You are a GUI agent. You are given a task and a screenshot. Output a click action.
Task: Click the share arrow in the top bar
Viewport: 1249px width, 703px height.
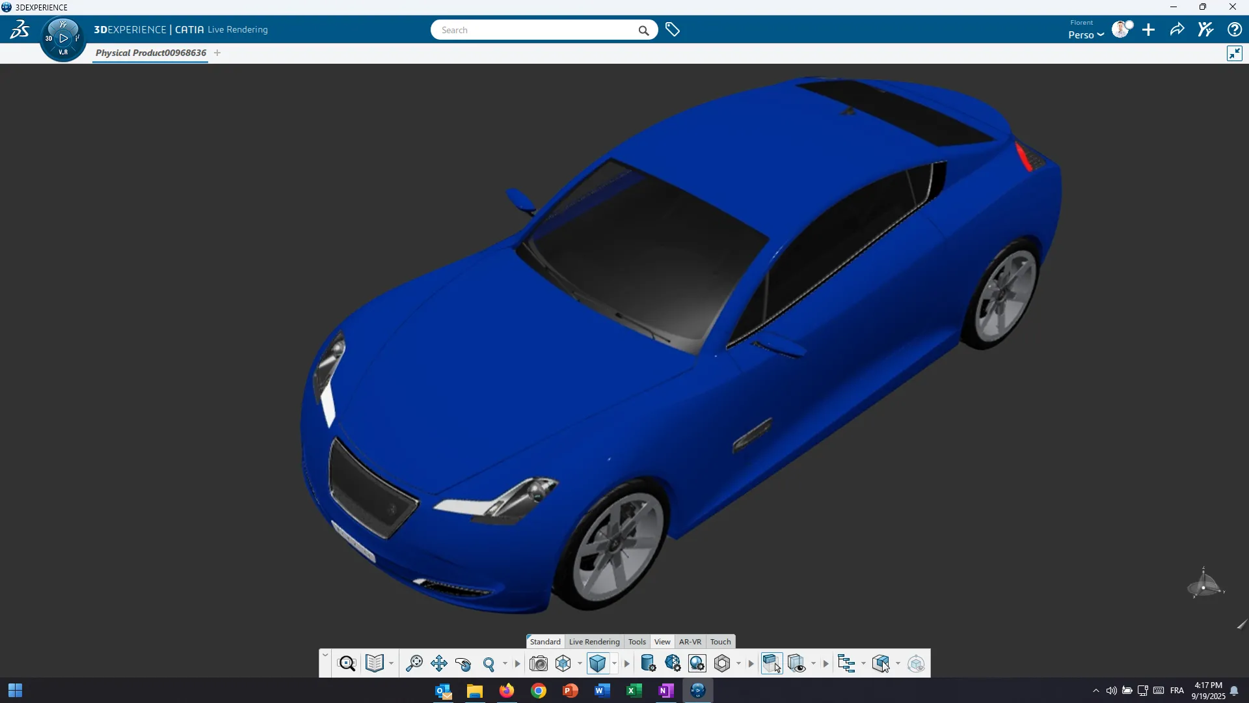[x=1177, y=29]
